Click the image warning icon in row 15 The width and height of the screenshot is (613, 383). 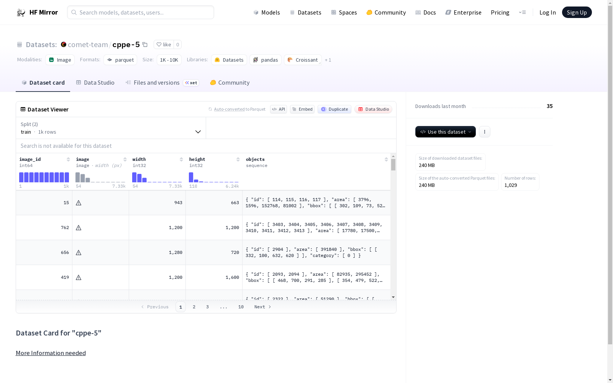pos(79,203)
